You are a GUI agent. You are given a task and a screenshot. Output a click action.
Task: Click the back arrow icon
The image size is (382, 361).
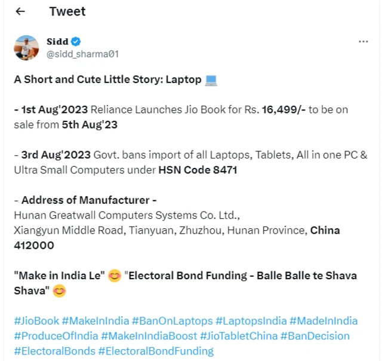[20, 11]
